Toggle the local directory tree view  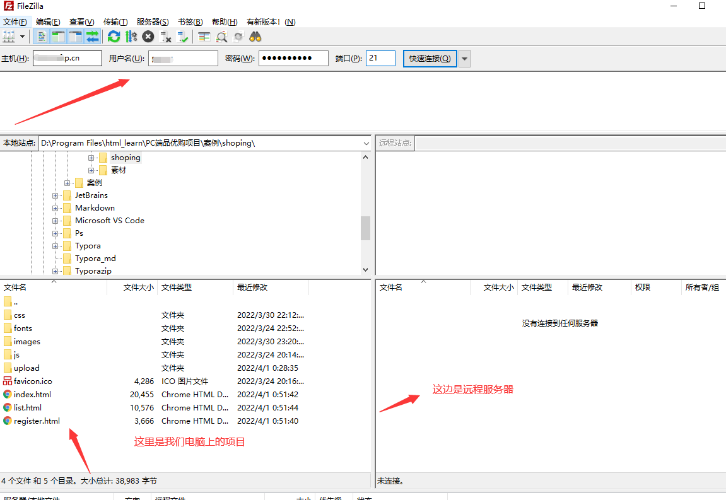58,37
